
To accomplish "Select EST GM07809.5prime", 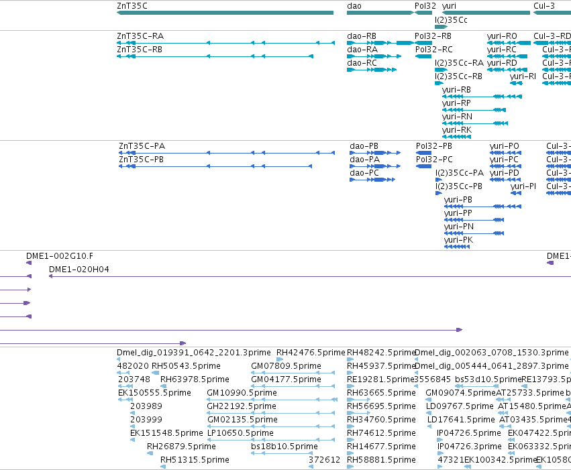I will [293, 373].
